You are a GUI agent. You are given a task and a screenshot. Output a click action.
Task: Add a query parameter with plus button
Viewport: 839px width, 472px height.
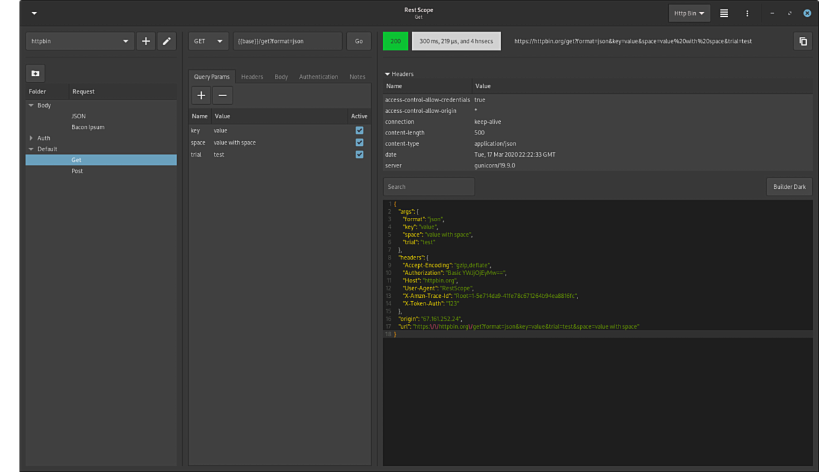[x=201, y=95]
